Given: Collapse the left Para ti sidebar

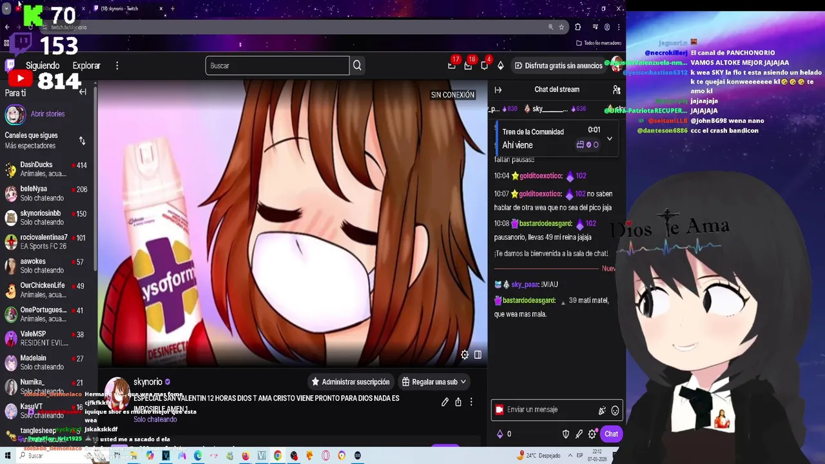Looking at the screenshot, I should [82, 92].
